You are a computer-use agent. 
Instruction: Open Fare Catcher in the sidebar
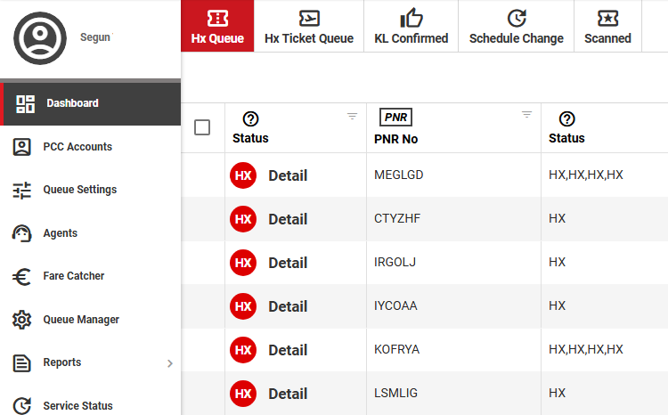click(x=90, y=277)
